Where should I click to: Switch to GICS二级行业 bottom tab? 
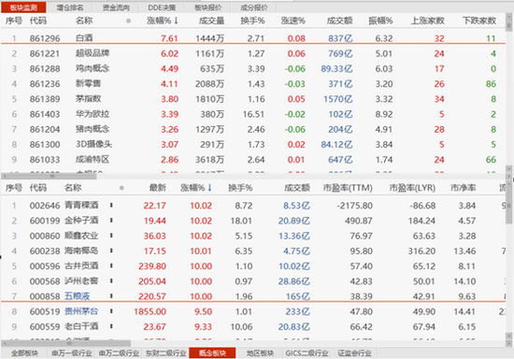pos(307,353)
